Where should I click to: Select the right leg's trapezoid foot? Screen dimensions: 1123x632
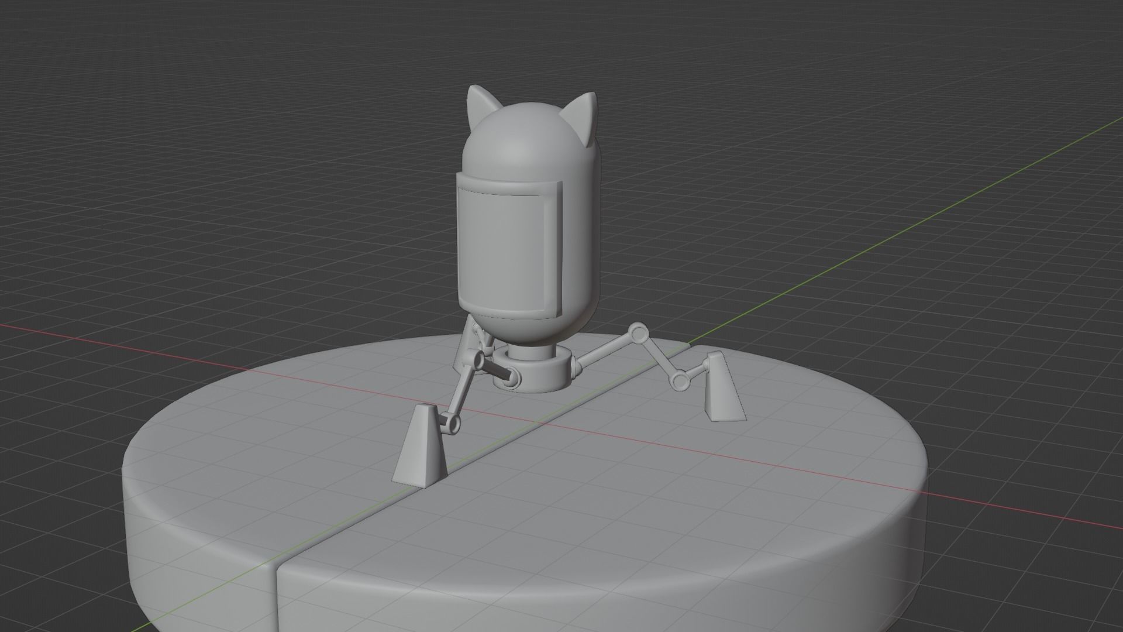724,386
